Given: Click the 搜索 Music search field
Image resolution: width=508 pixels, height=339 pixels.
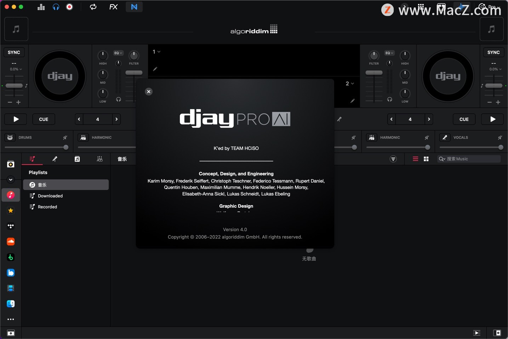Looking at the screenshot, I should pos(469,159).
